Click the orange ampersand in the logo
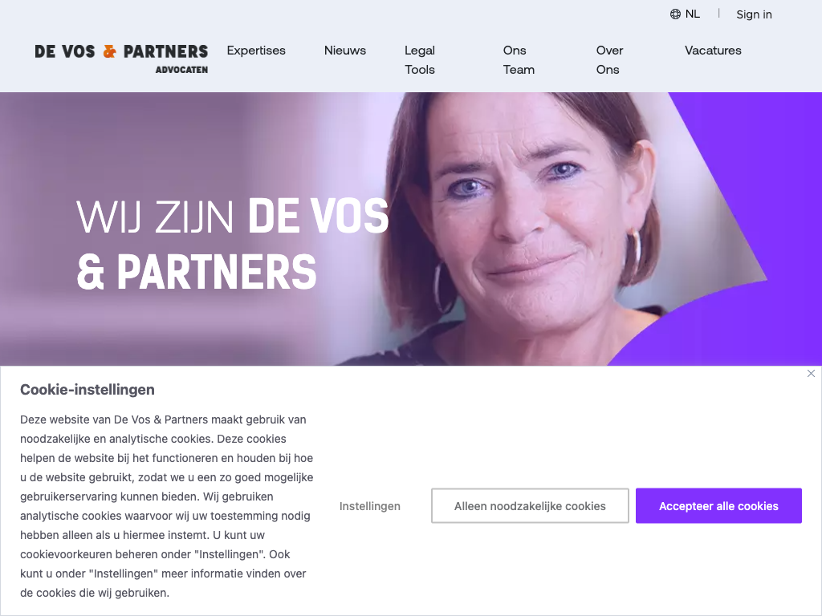Image resolution: width=822 pixels, height=616 pixels. pyautogui.click(x=109, y=51)
